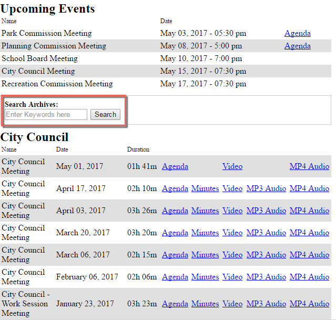View Minutes for January 23 Work Session
This screenshot has width=336, height=320.
[x=205, y=304]
